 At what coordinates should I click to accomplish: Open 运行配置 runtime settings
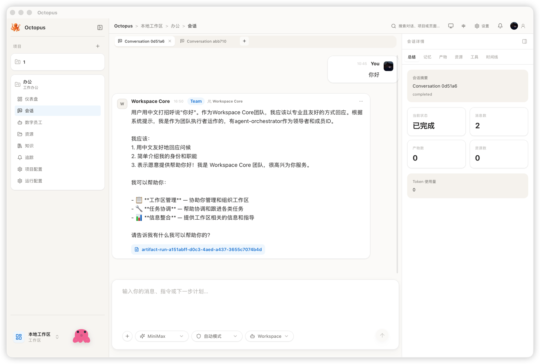57,181
